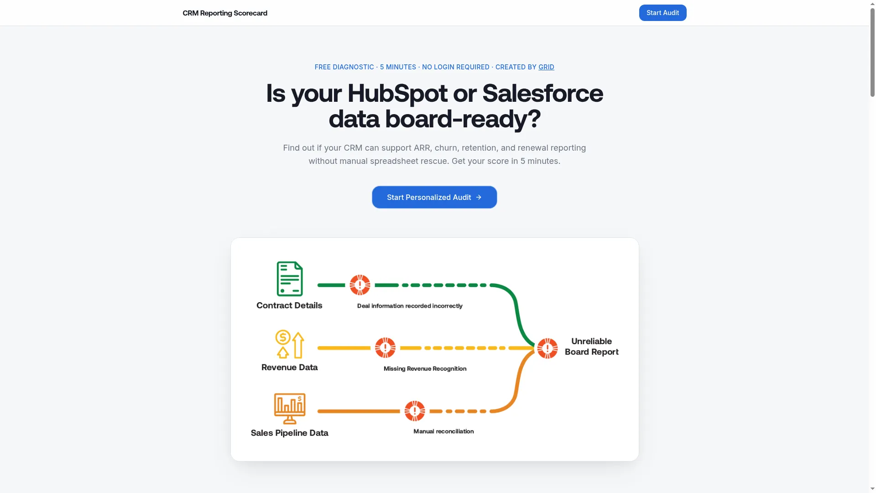Screen dimensions: 876x493
Task: Open the GRID link
Action: coord(546,67)
